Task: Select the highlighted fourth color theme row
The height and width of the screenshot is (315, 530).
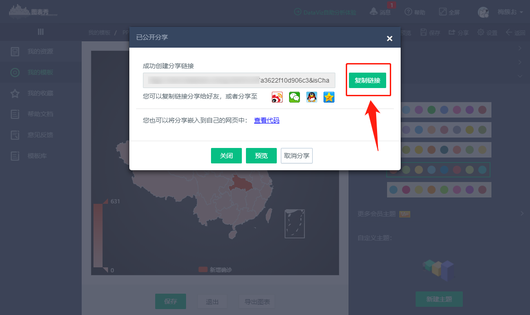Action: coord(438,170)
